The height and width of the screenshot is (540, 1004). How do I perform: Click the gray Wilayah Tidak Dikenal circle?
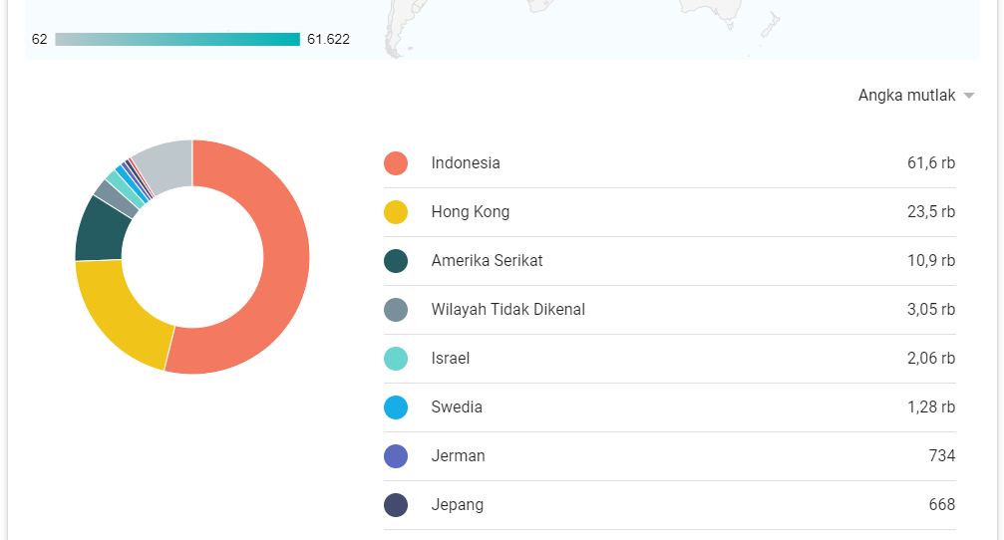coord(396,310)
